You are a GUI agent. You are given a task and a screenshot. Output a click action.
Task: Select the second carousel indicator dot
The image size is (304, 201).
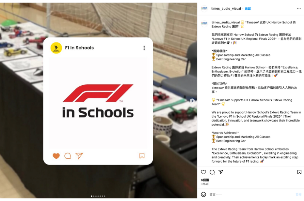point(94,196)
